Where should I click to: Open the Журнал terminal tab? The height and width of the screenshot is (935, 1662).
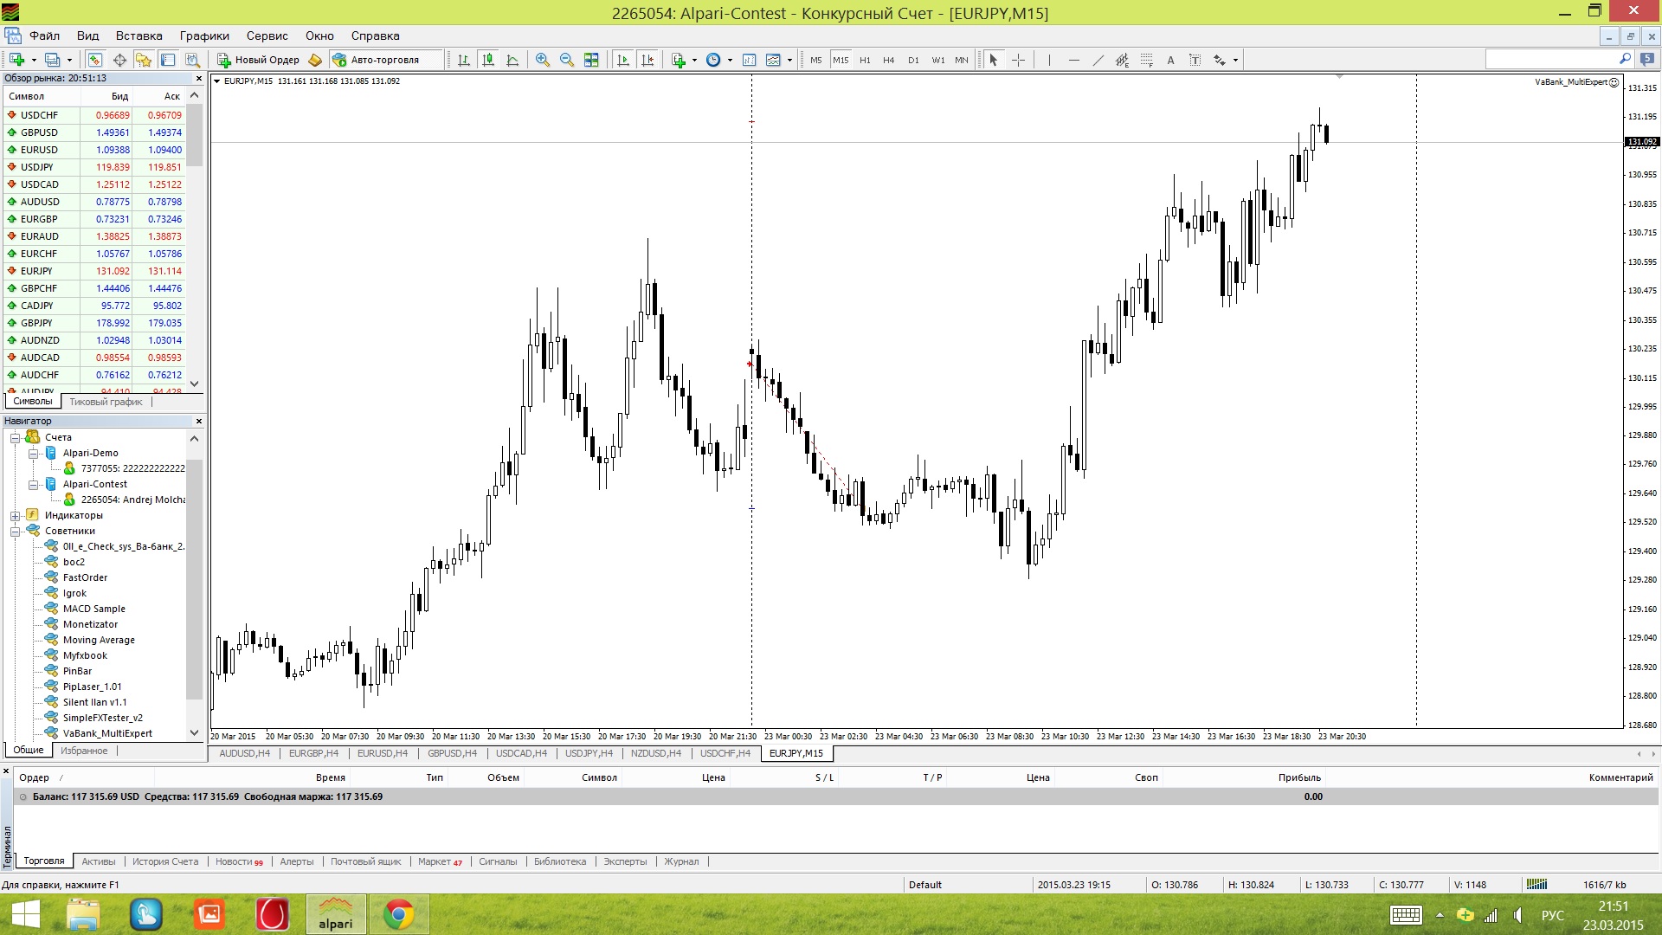click(681, 861)
